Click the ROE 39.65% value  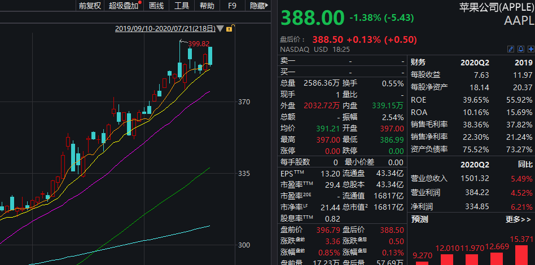coord(476,100)
